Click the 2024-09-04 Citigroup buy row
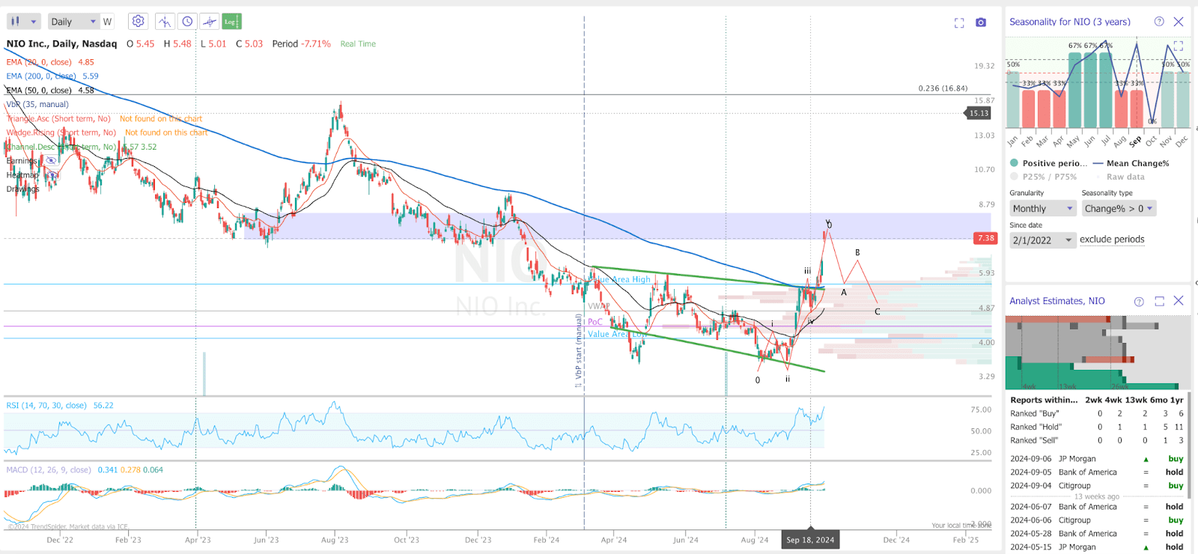This screenshot has height=554, width=1198. tap(1097, 486)
